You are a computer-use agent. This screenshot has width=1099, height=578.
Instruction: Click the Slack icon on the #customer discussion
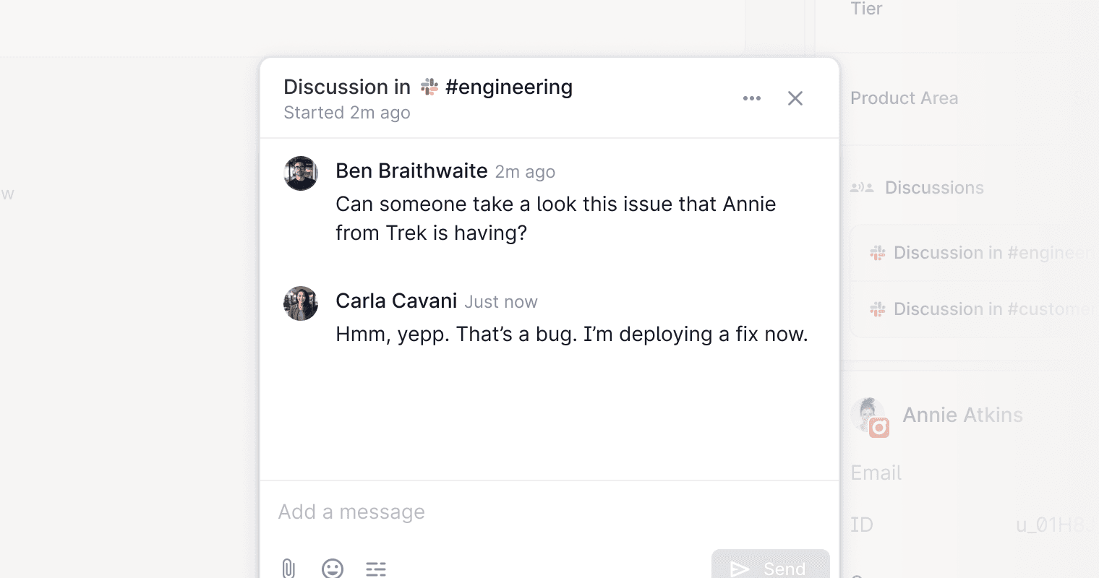[x=877, y=309]
